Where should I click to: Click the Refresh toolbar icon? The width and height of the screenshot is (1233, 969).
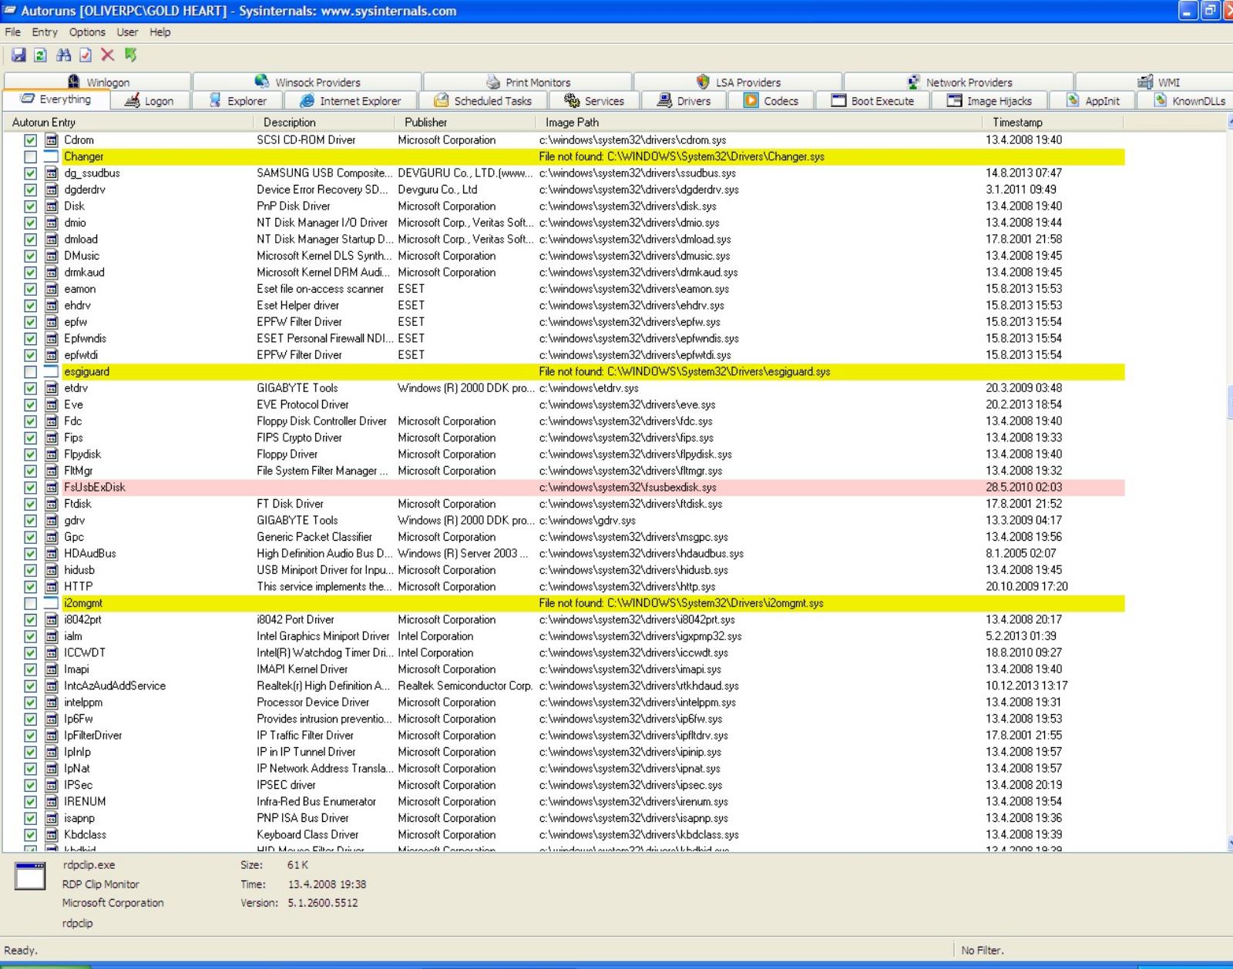pos(41,55)
